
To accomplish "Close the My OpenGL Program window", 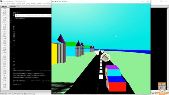I will tap(148, 2).
